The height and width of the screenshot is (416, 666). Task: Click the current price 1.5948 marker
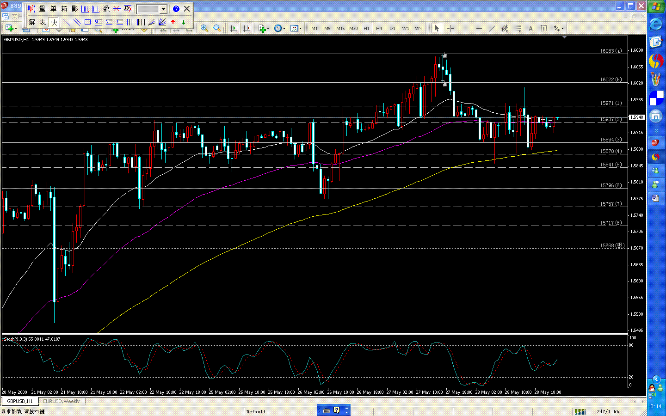[637, 117]
